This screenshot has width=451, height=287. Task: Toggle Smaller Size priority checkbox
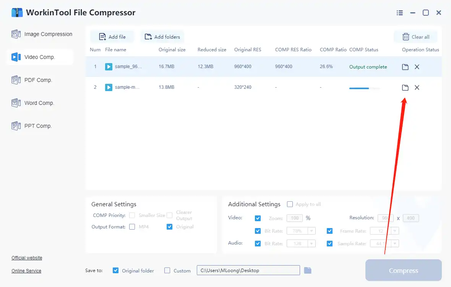[132, 215]
